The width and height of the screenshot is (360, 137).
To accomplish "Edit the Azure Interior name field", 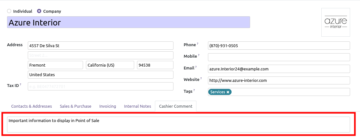I will pos(128,22).
